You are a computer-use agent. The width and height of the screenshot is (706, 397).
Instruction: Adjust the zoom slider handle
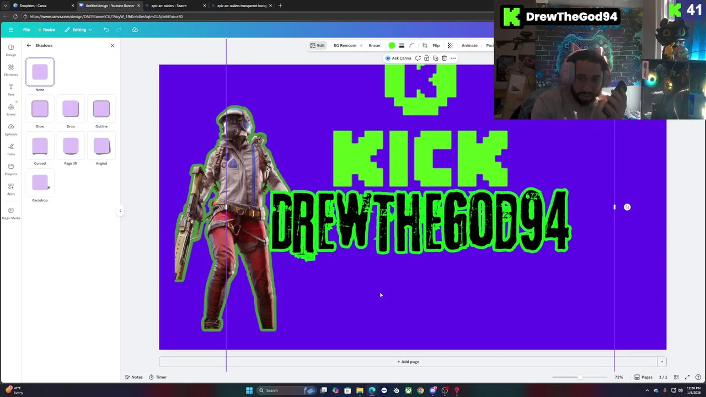(580, 377)
